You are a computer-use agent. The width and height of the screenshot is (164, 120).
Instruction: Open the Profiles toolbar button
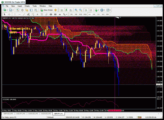tap(10, 10)
